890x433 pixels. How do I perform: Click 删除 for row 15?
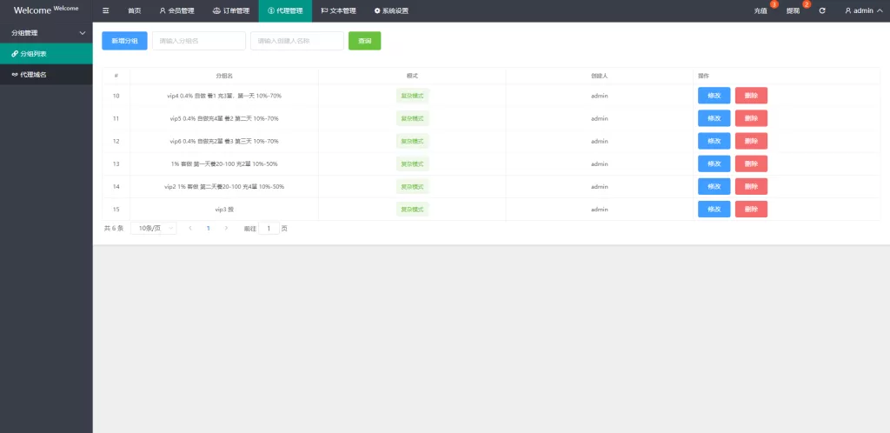click(x=751, y=209)
